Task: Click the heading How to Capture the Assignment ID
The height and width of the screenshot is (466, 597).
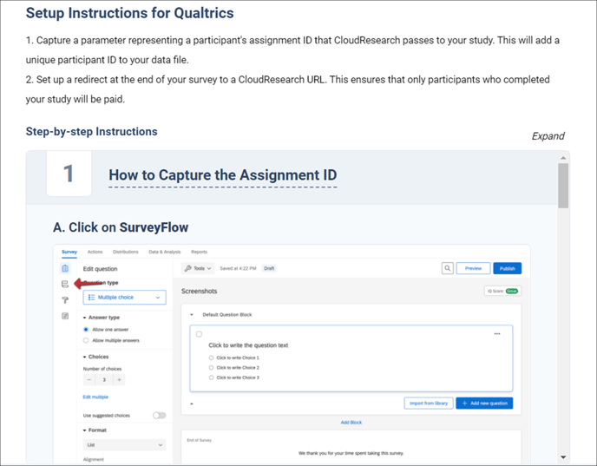Action: tap(223, 175)
